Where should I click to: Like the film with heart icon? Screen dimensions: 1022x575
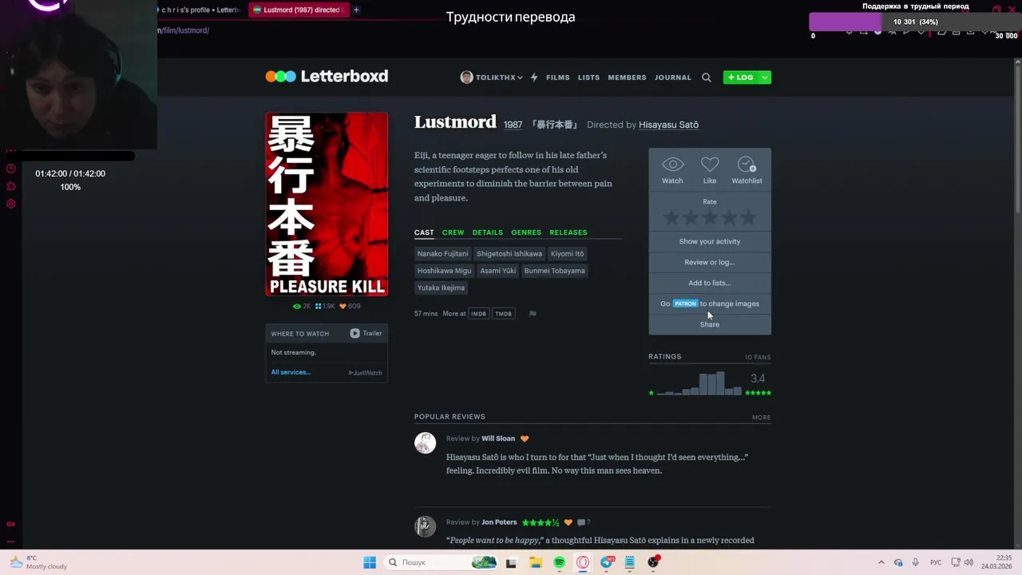pos(710,165)
